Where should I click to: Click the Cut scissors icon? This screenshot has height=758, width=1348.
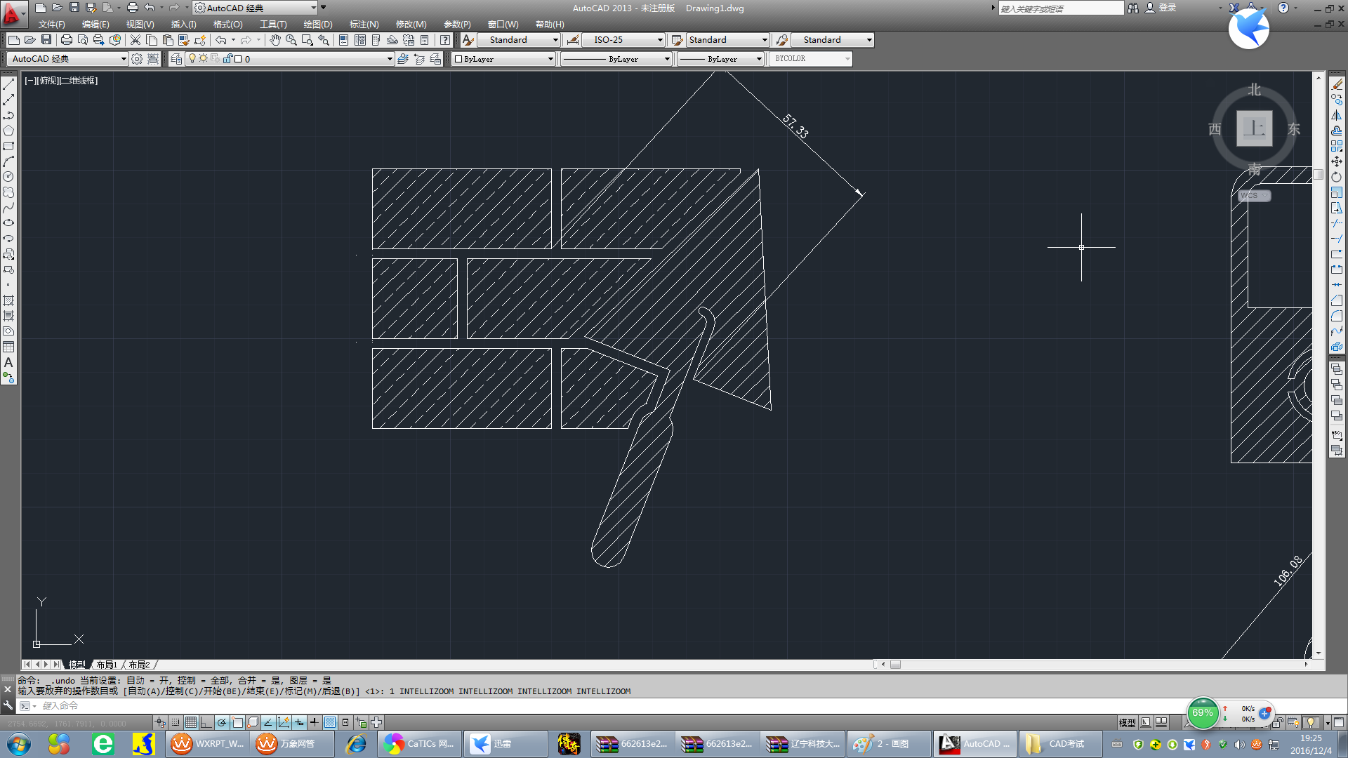136,40
